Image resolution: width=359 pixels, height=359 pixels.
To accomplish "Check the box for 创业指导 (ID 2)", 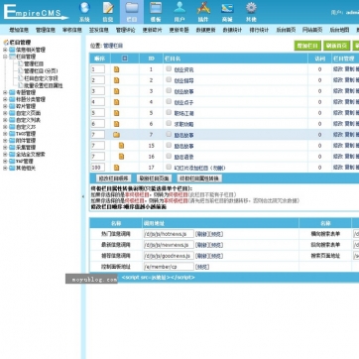I will [169, 80].
